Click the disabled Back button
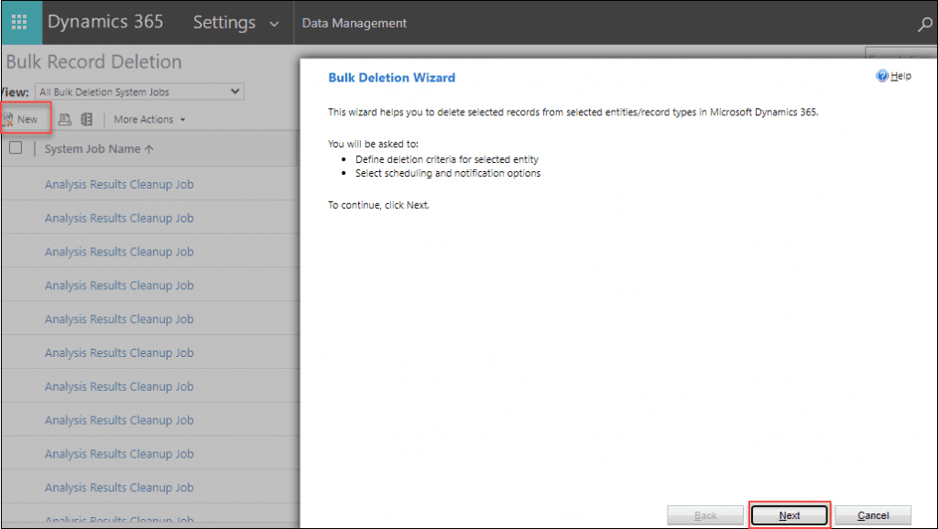 pos(705,515)
